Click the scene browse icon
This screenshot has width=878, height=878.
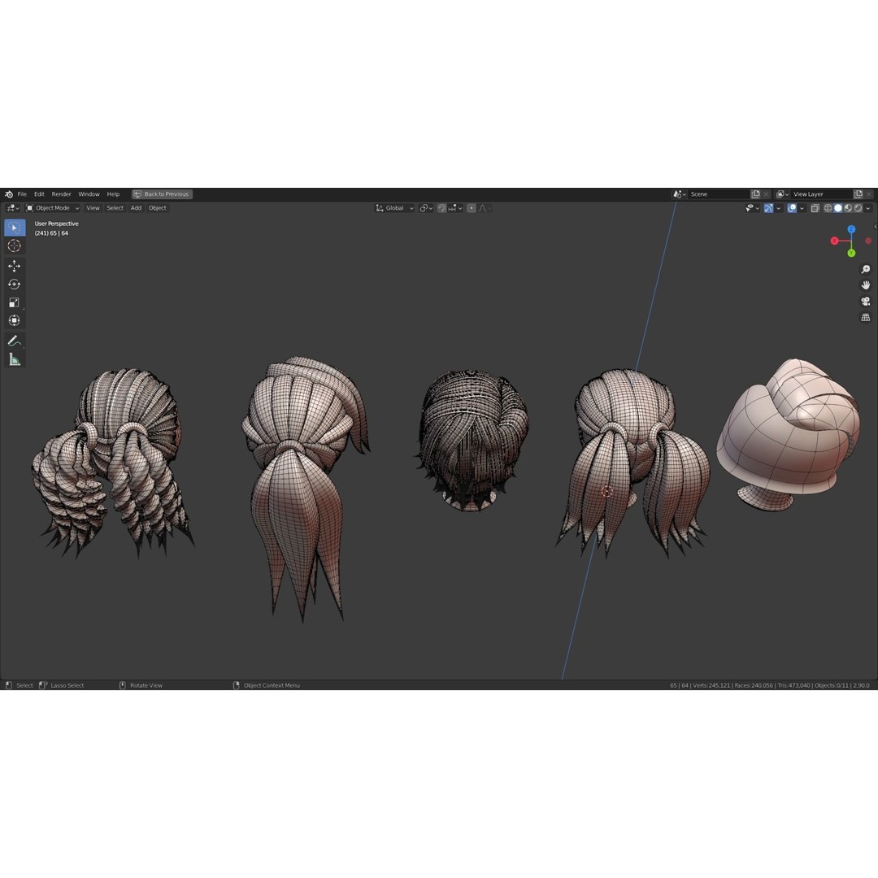click(679, 194)
